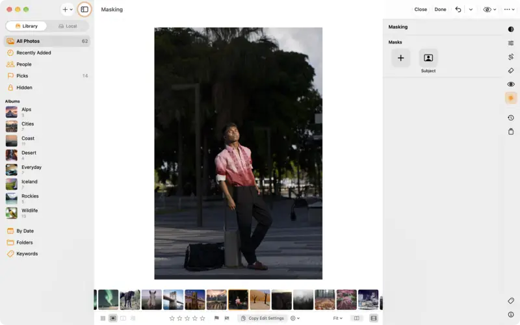This screenshot has width=520, height=325.
Task: Switch to single photo view mode
Action: click(112, 318)
